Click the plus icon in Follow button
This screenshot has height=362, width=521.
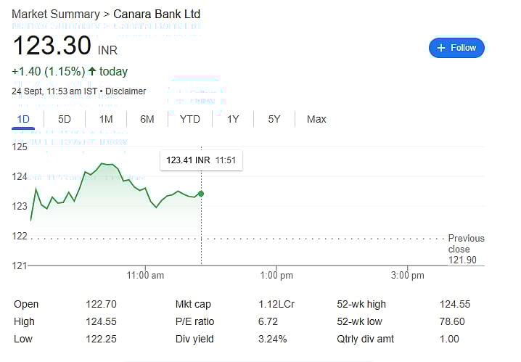(441, 48)
